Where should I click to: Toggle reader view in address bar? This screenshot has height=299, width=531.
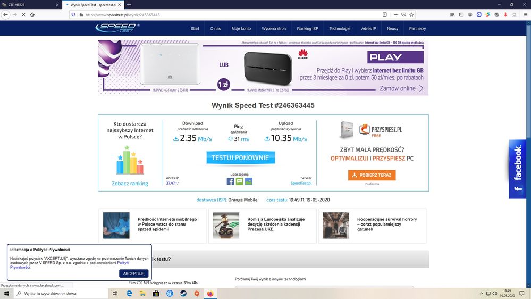point(385,15)
